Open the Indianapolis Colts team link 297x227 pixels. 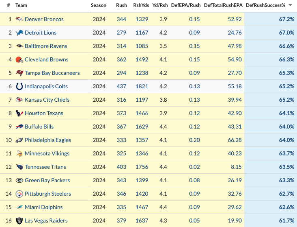46,86
